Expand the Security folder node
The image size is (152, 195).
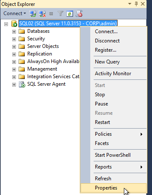point(14,39)
